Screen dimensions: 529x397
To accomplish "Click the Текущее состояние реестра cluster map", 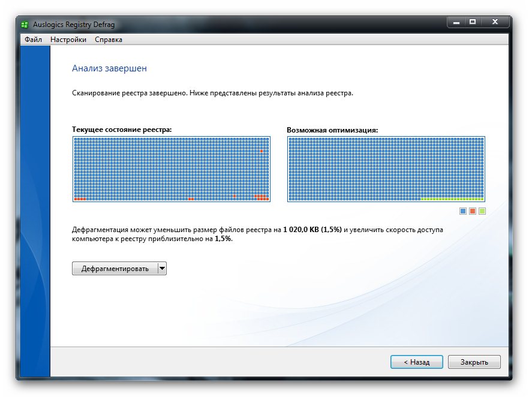I will pyautogui.click(x=171, y=169).
